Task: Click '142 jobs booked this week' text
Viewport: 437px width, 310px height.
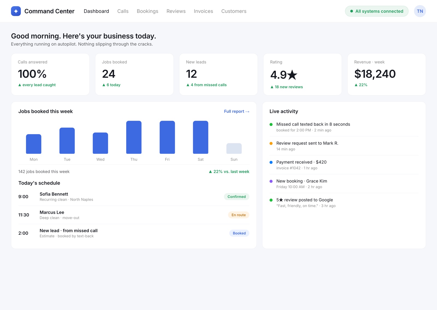Action: 44,171
